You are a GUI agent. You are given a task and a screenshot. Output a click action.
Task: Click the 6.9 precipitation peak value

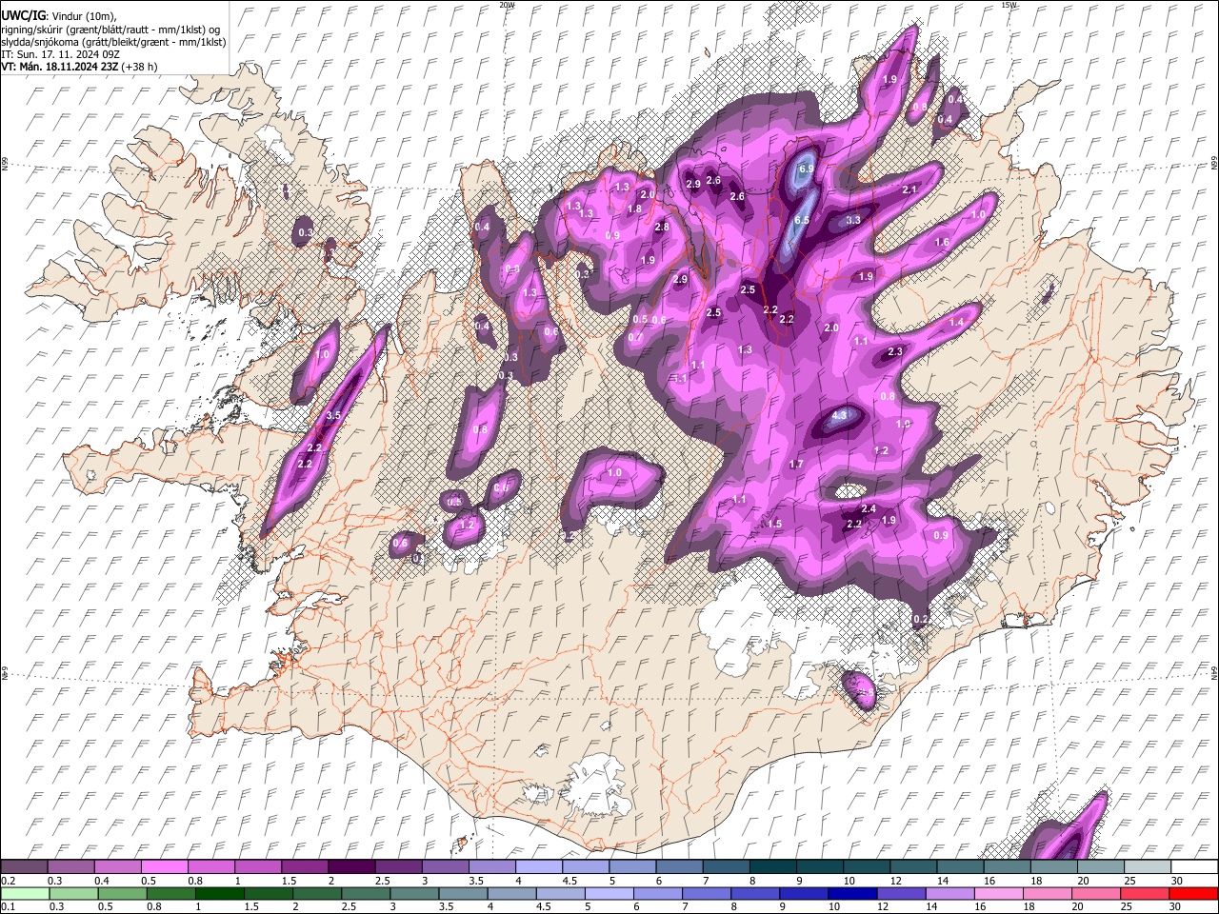(x=806, y=169)
